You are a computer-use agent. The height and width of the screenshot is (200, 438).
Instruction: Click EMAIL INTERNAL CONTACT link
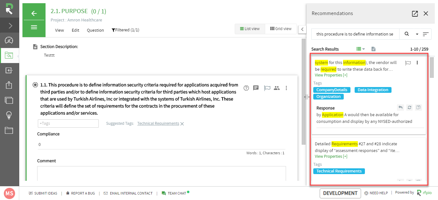[x=128, y=193]
